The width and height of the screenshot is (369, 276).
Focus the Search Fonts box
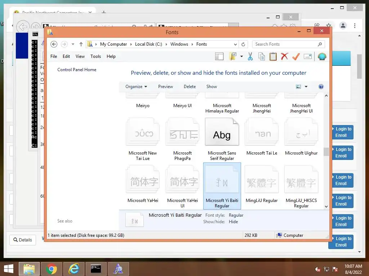(x=289, y=44)
